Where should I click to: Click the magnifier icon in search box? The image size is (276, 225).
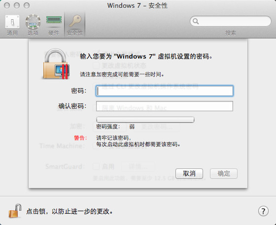(196, 21)
